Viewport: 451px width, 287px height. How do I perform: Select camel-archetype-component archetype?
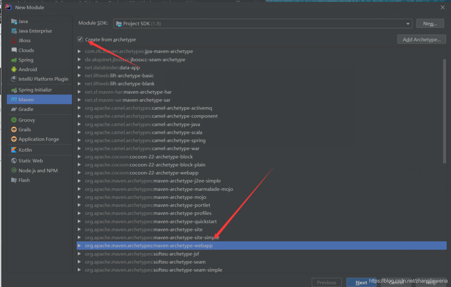[x=261, y=116]
